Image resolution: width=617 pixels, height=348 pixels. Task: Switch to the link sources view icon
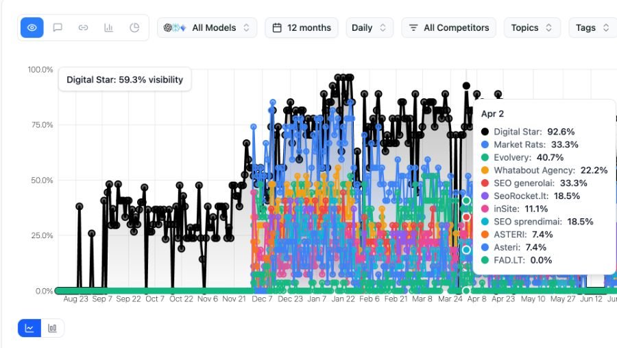coord(83,27)
